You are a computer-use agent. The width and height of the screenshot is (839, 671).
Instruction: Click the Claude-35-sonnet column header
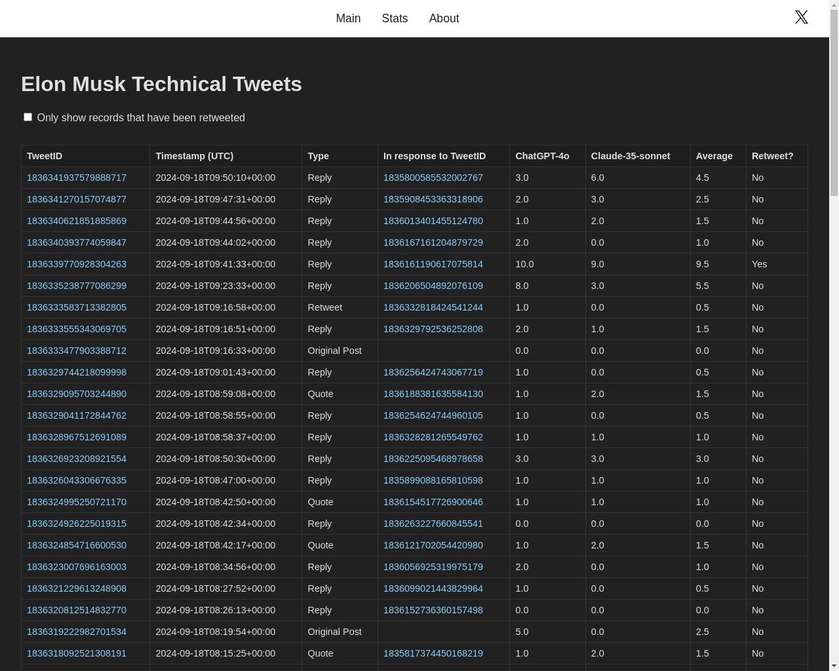638,156
